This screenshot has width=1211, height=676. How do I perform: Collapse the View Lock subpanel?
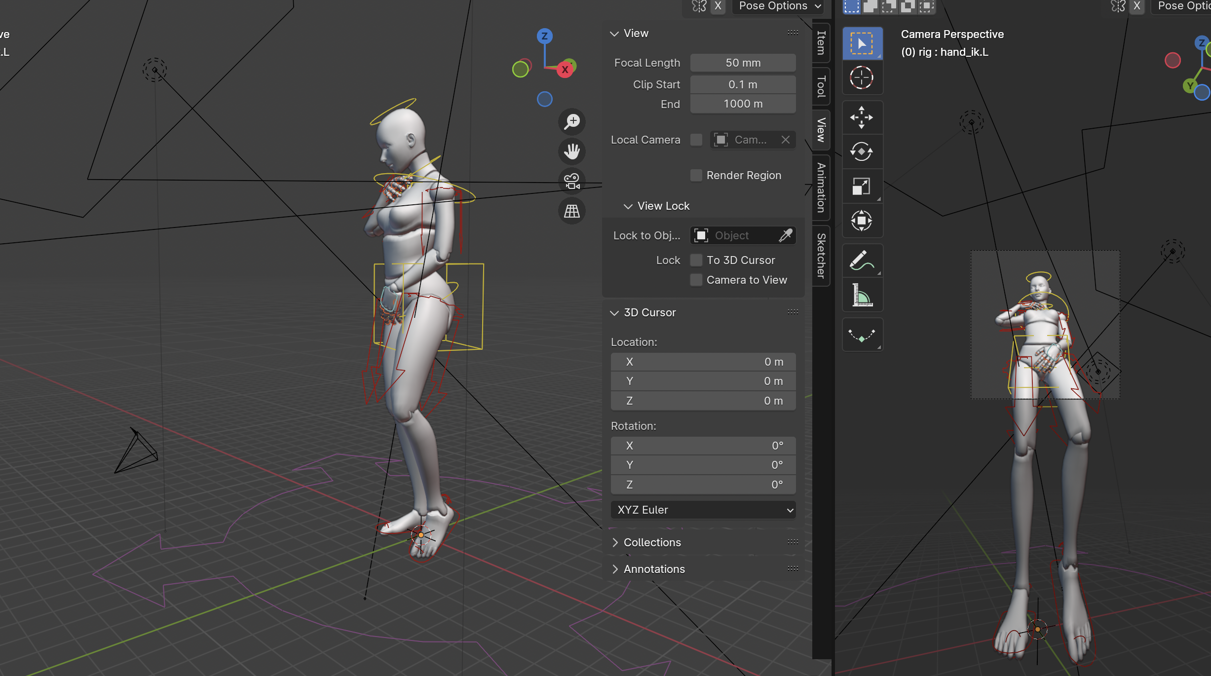click(x=628, y=206)
